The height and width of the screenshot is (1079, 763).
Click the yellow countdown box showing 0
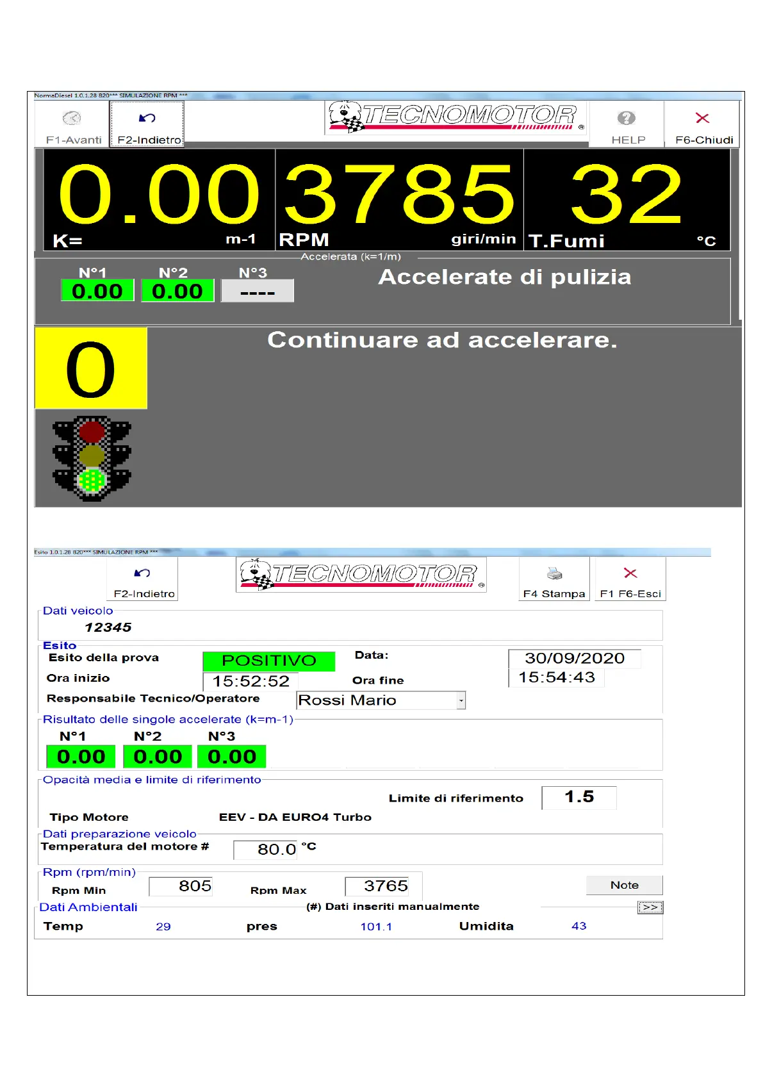pyautogui.click(x=90, y=368)
